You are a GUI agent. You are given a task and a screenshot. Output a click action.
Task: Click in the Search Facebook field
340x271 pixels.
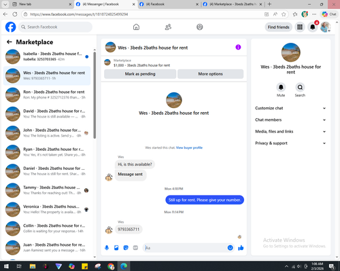click(x=55, y=27)
